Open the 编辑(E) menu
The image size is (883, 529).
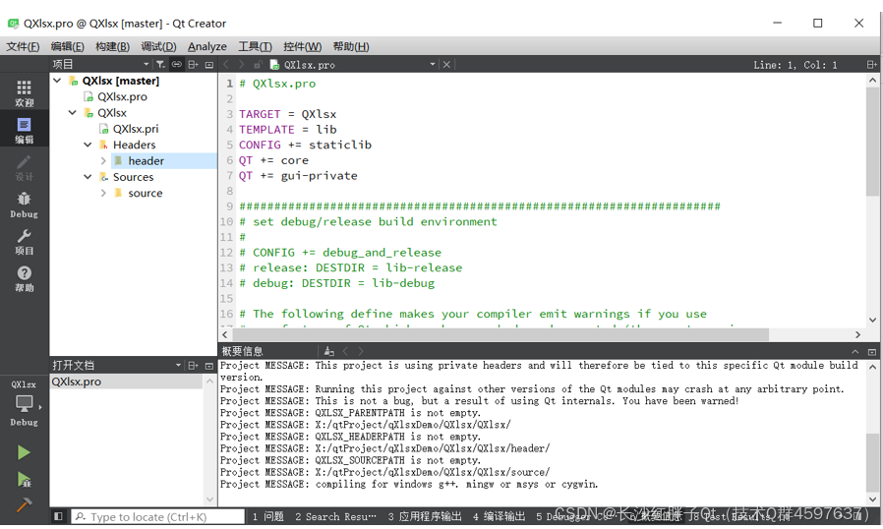click(67, 47)
